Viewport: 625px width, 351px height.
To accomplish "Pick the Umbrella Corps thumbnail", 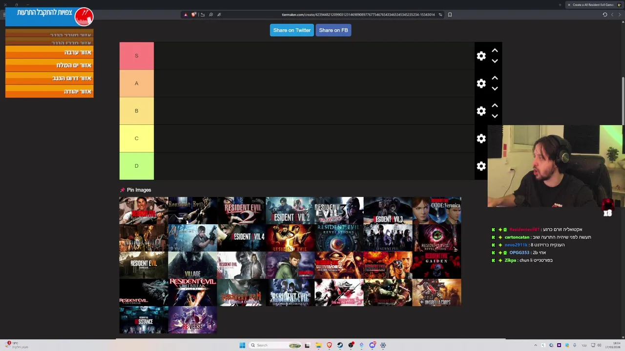I will pos(437,292).
